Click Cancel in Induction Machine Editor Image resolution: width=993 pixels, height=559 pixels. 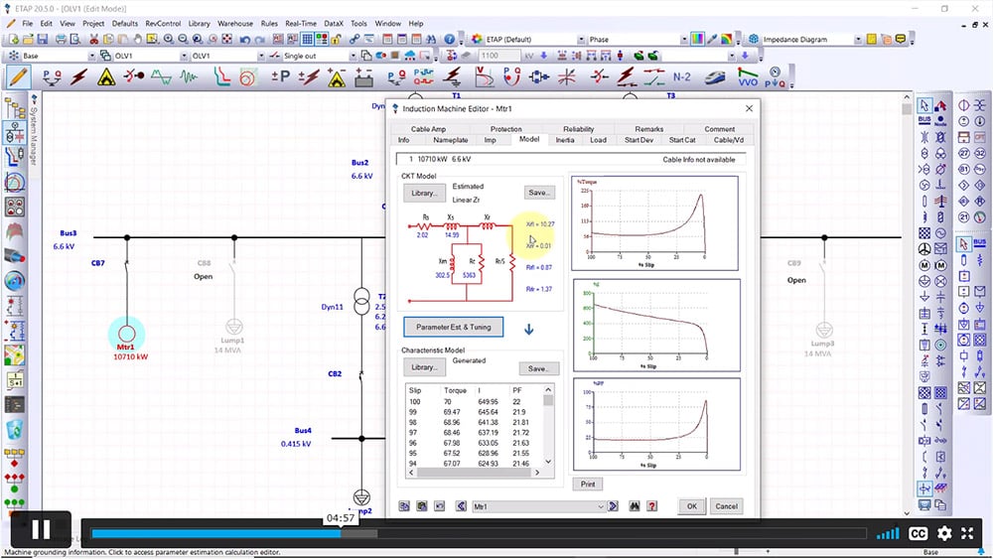pos(727,506)
